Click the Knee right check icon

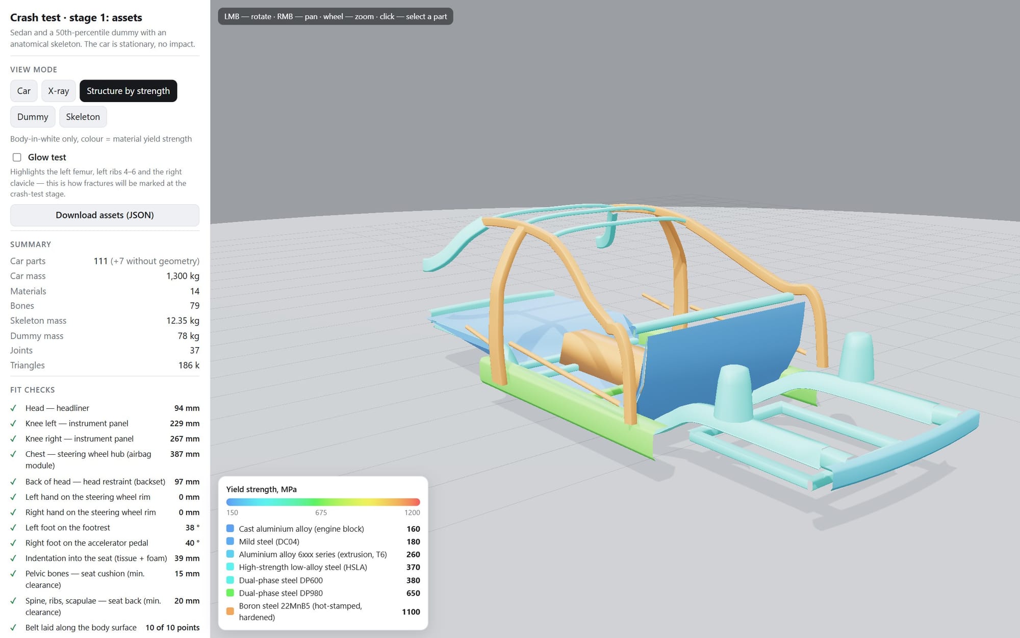click(x=13, y=439)
